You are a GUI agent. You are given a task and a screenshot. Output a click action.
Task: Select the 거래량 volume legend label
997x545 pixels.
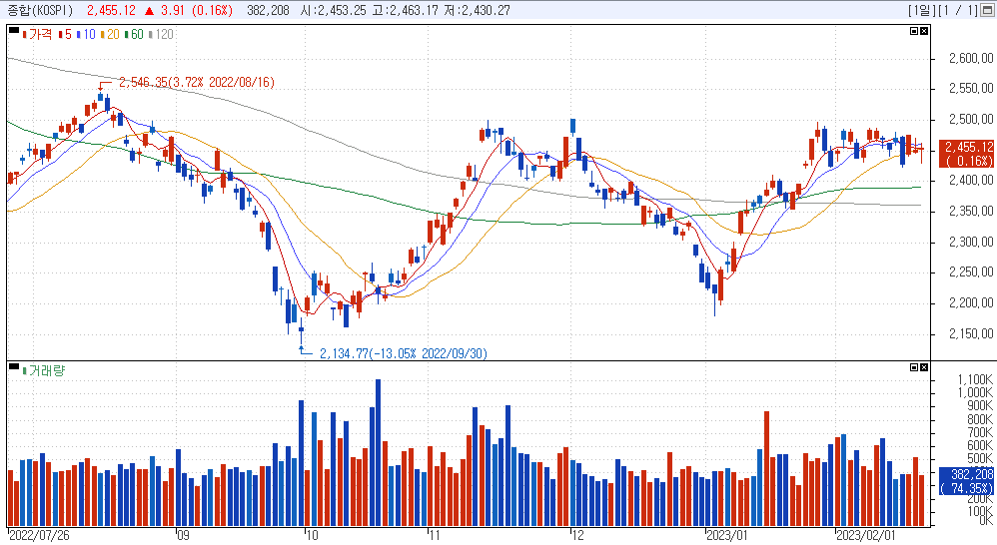pyautogui.click(x=44, y=370)
